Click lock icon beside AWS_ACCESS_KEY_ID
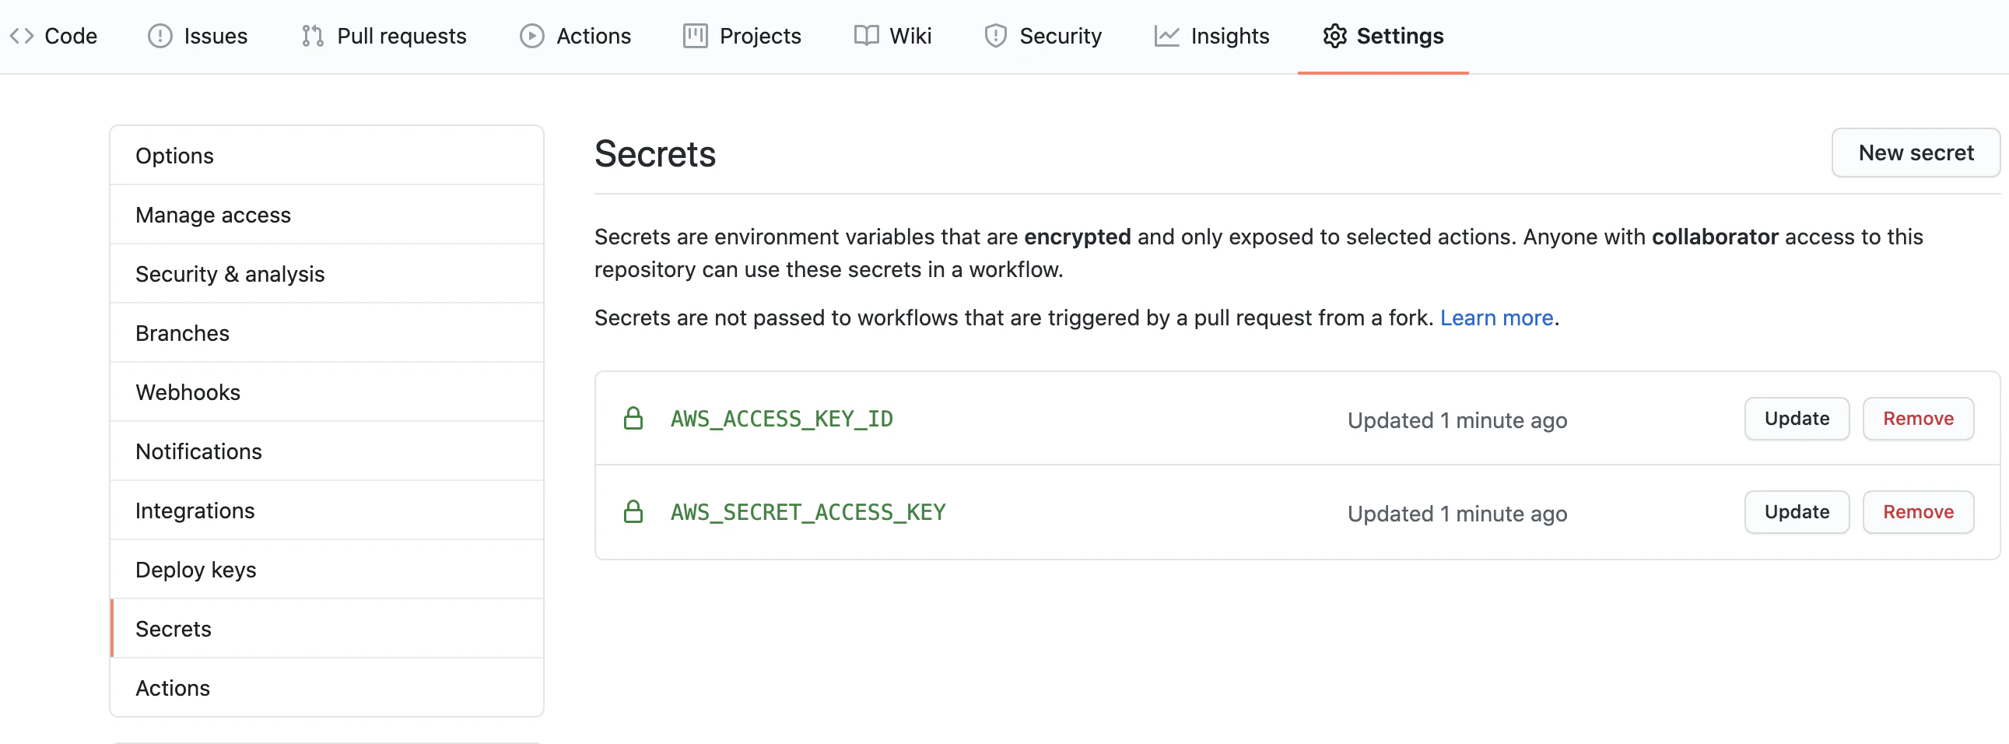Viewport: 2009px width, 744px height. (x=633, y=419)
